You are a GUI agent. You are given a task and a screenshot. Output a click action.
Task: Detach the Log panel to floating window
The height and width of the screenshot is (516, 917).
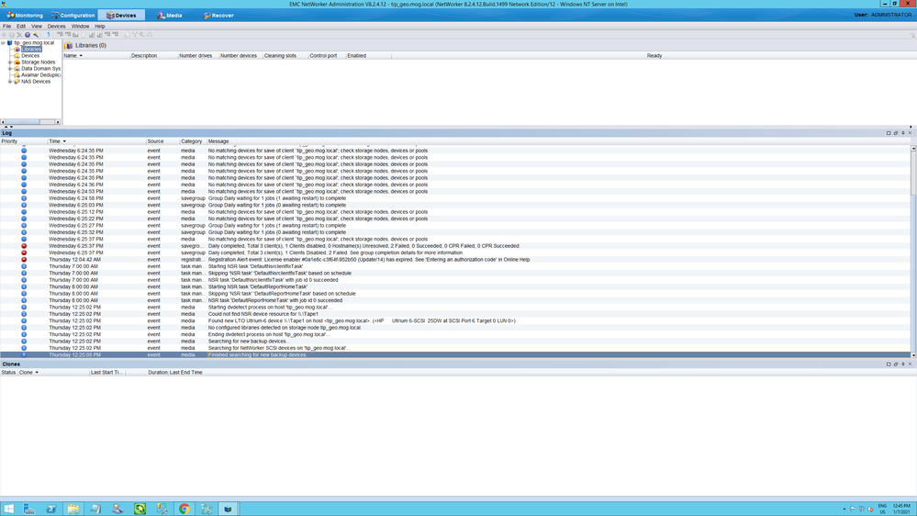point(895,133)
